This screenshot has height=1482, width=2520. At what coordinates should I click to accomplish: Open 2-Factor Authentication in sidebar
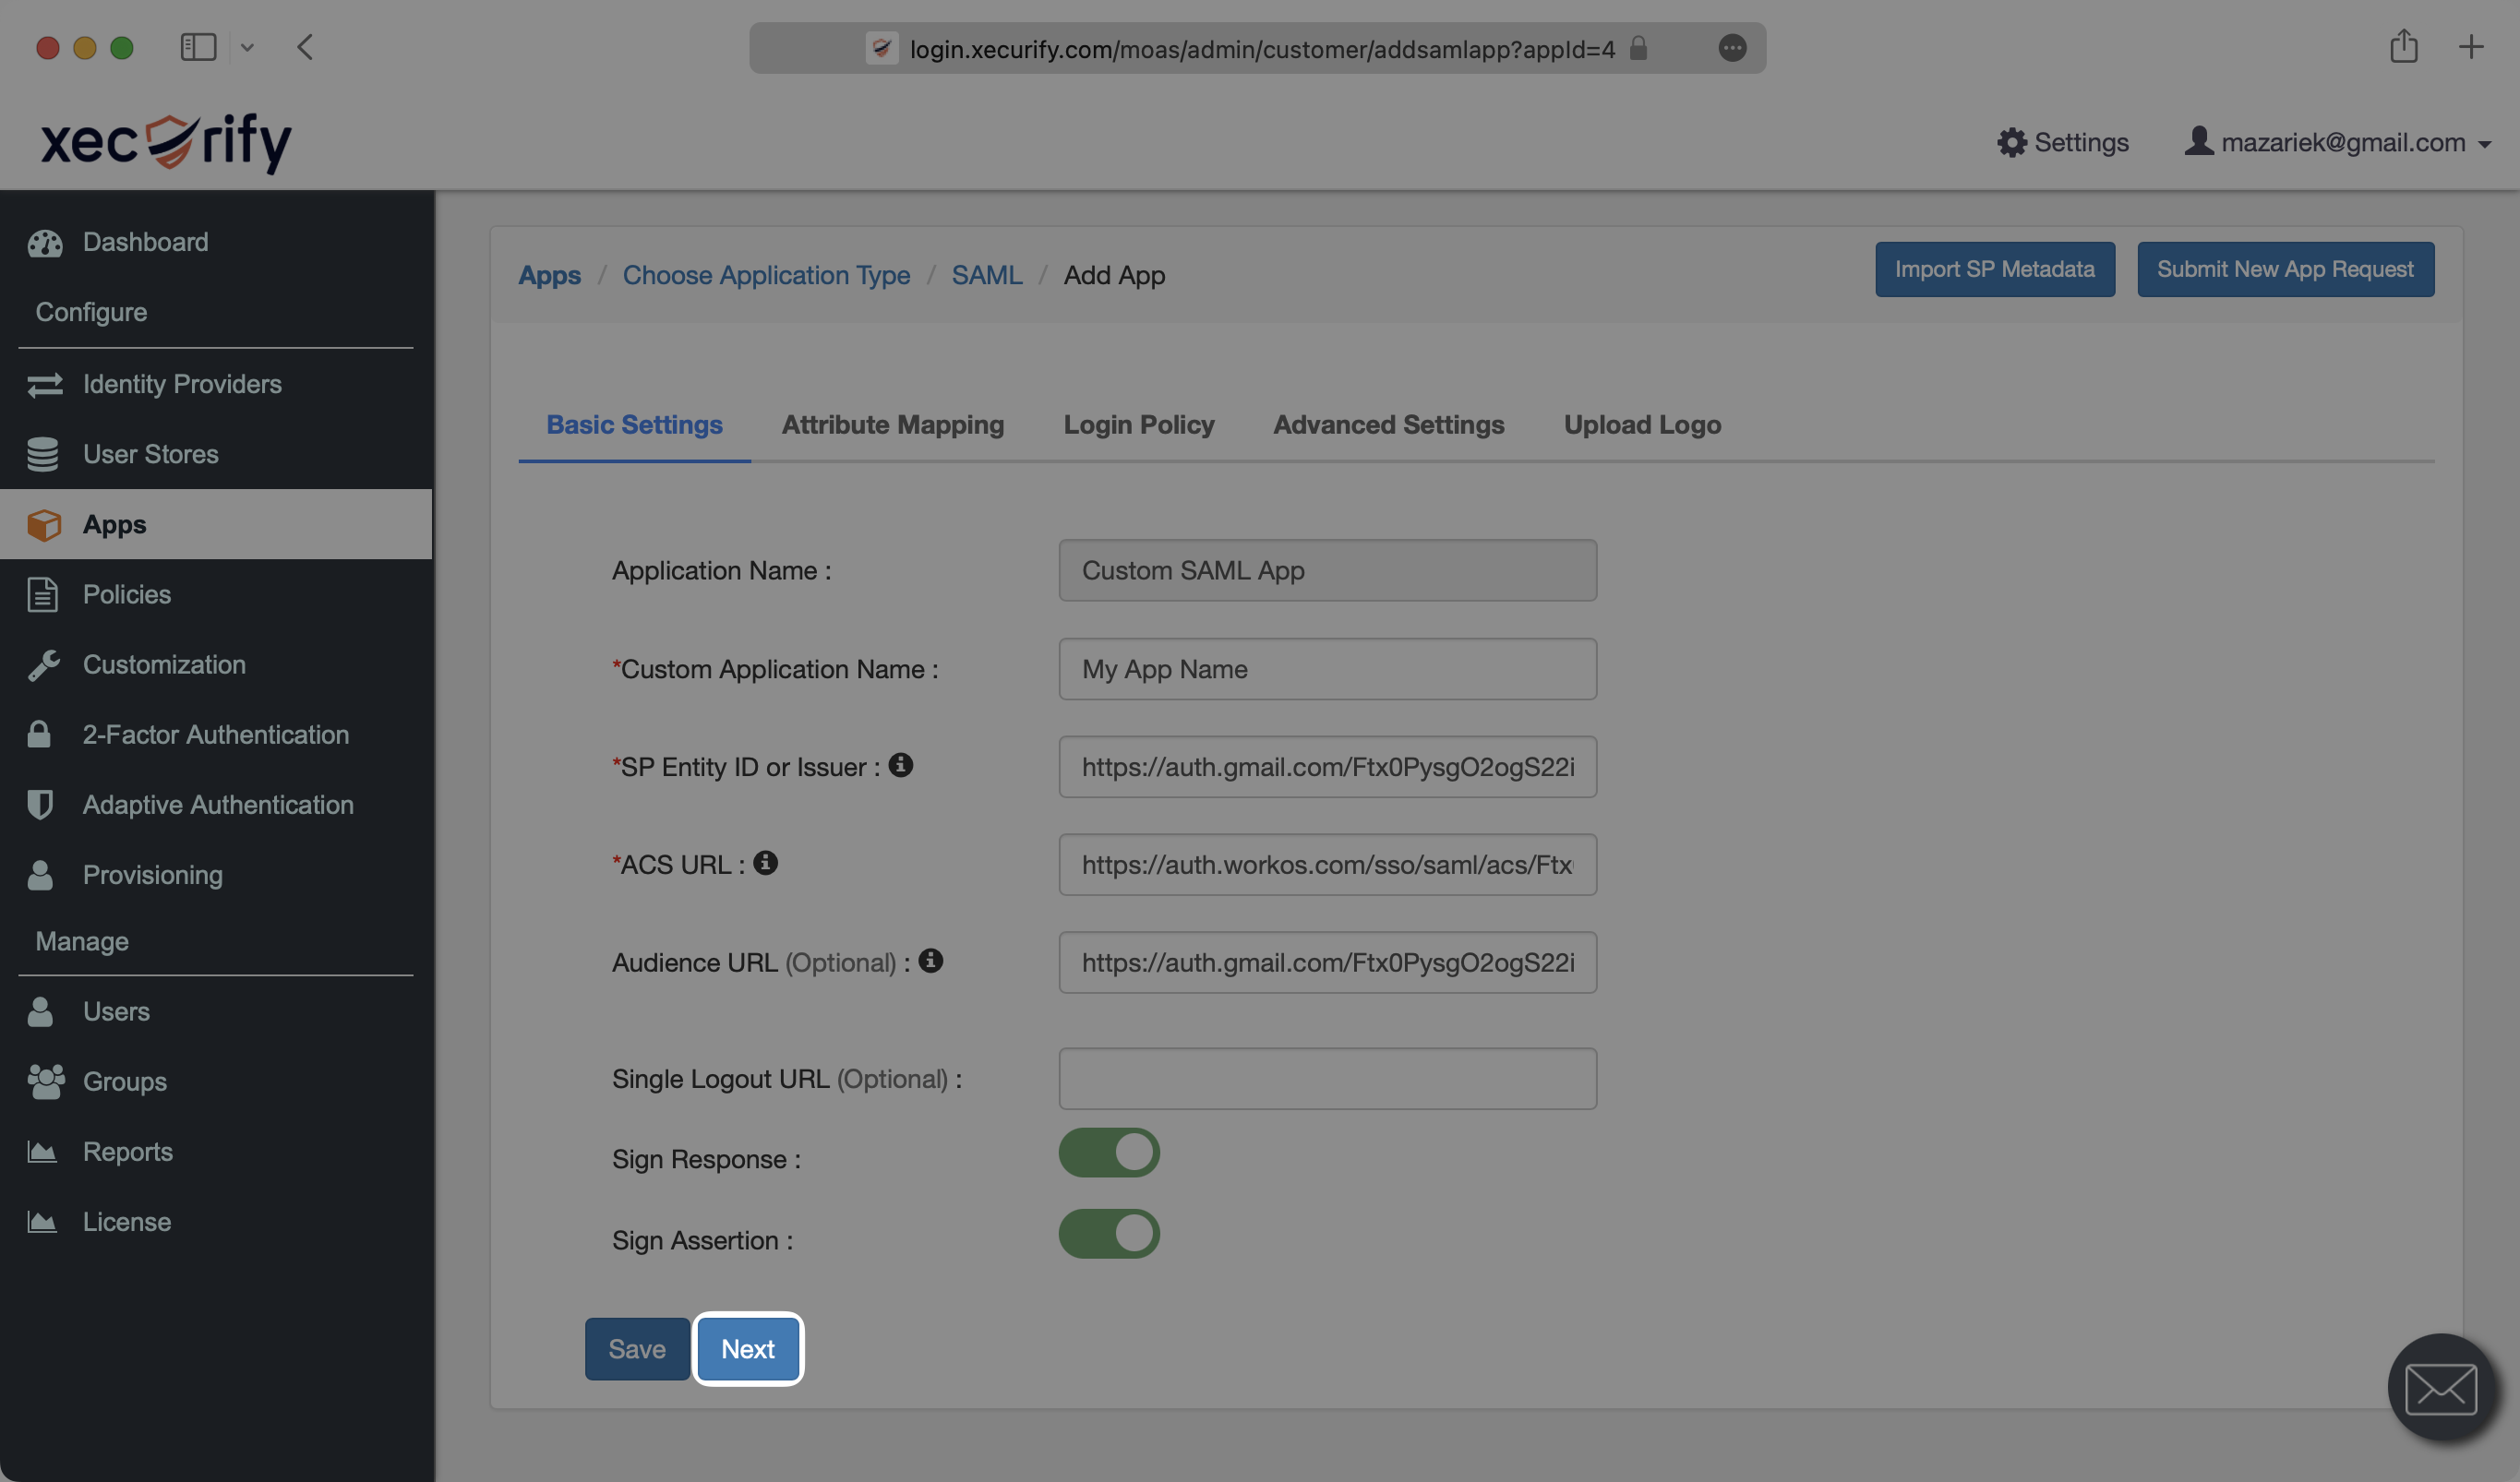[x=215, y=735]
